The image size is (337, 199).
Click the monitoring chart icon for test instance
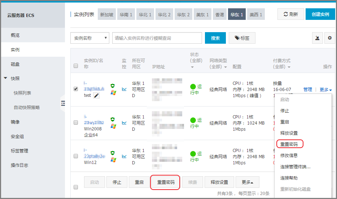[124, 89]
